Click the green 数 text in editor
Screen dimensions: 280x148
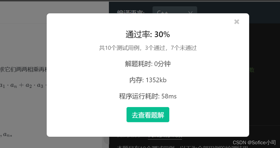pos(252,70)
